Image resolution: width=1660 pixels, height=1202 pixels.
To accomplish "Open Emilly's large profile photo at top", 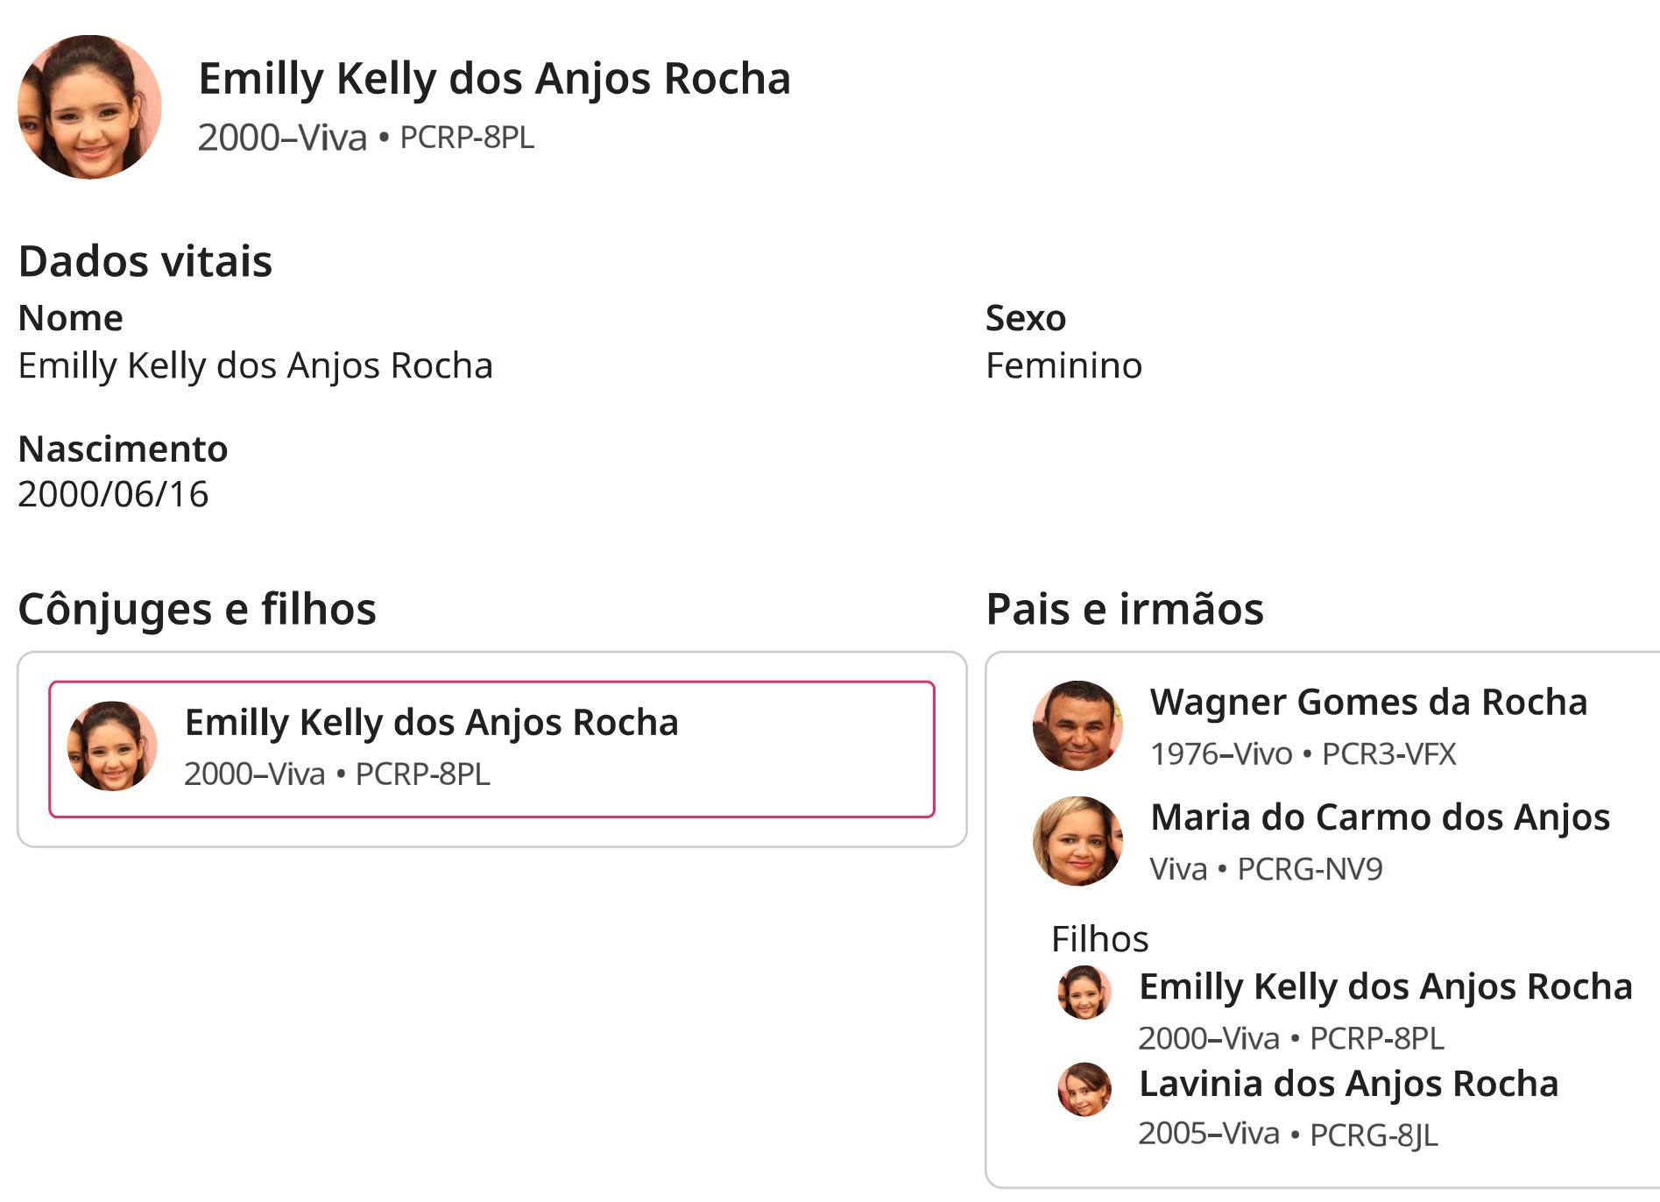I will point(89,107).
